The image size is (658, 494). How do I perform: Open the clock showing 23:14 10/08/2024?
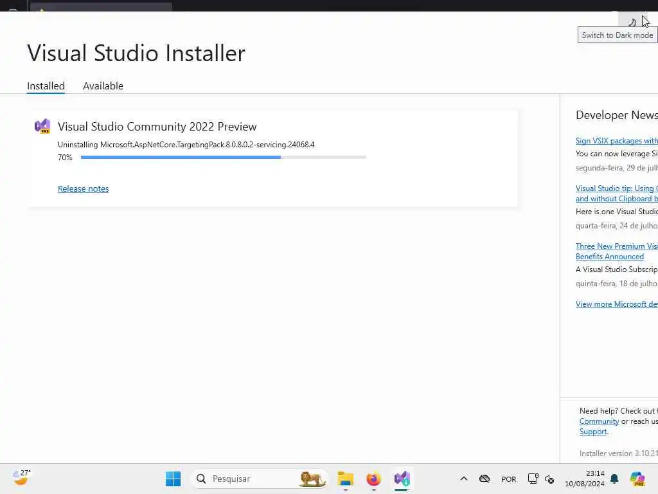pyautogui.click(x=585, y=479)
